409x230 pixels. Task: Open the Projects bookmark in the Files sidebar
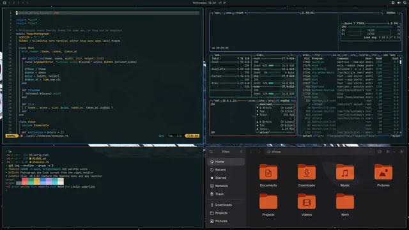226,213
